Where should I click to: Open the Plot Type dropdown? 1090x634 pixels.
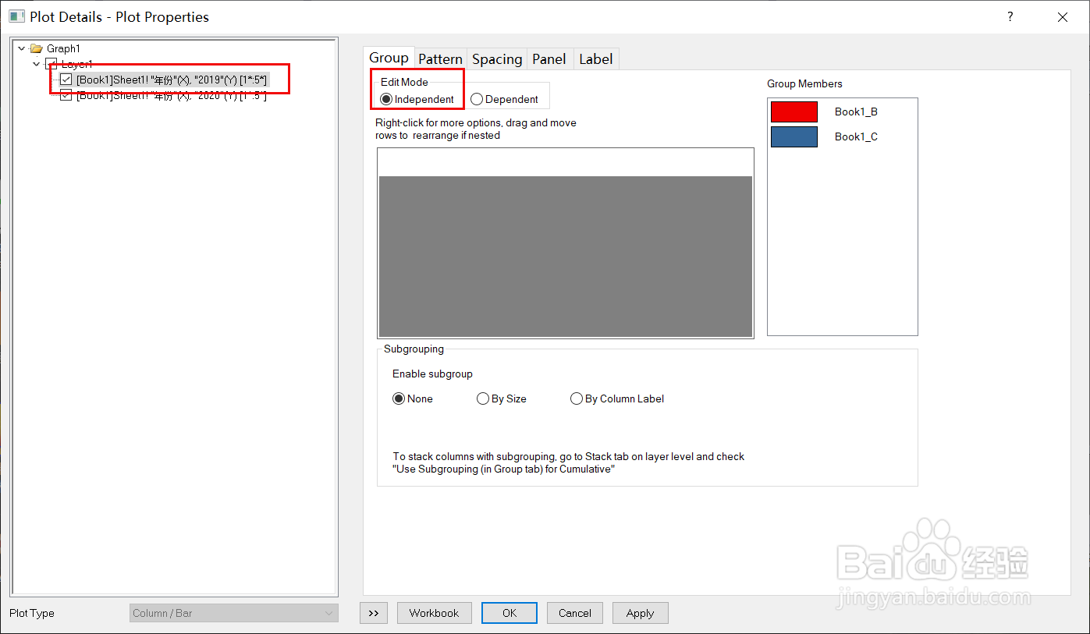click(x=234, y=613)
